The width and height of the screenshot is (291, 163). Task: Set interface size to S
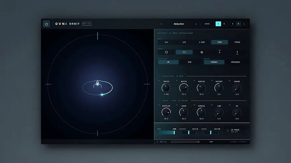(x=233, y=24)
